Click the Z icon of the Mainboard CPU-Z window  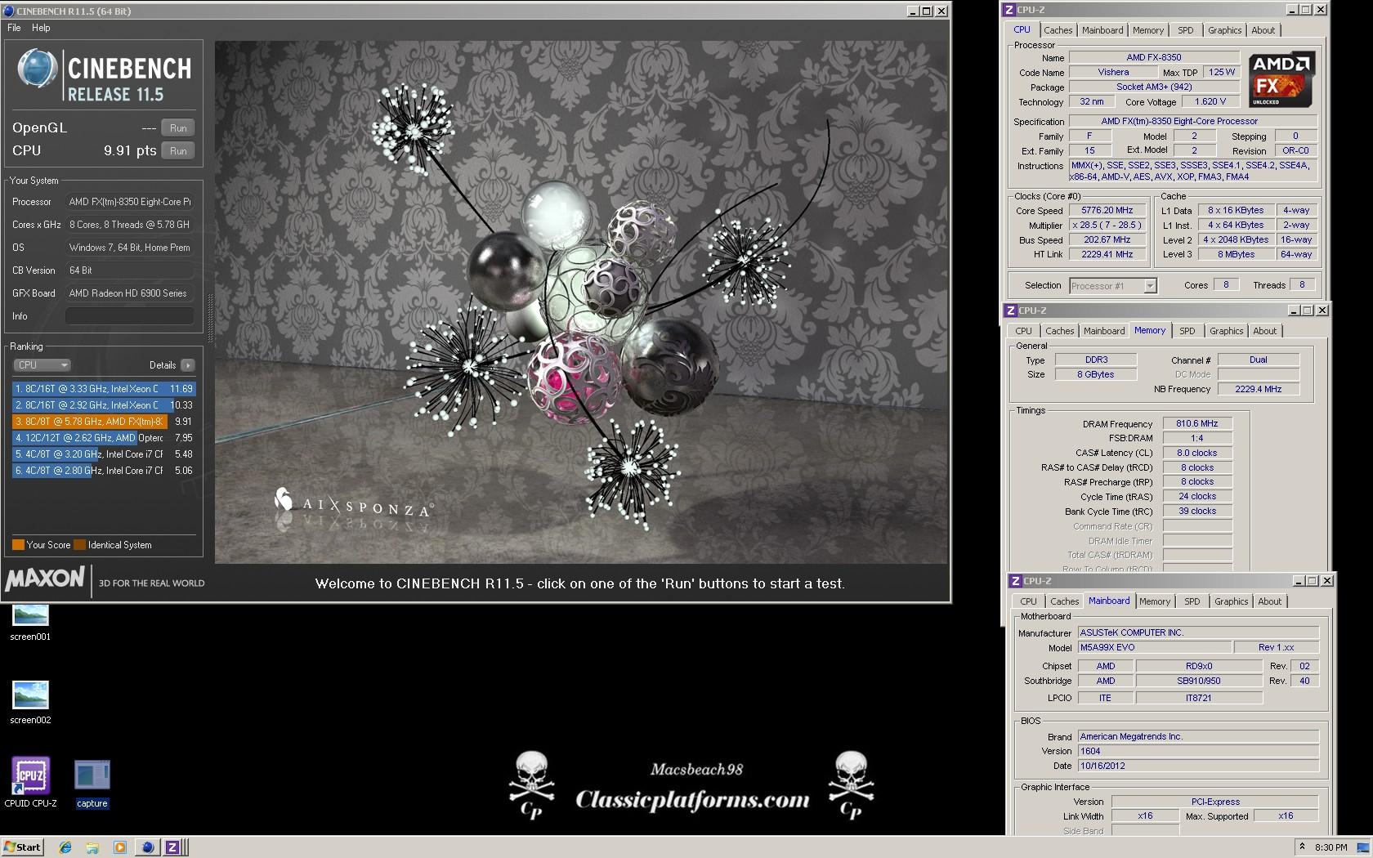click(x=1016, y=581)
